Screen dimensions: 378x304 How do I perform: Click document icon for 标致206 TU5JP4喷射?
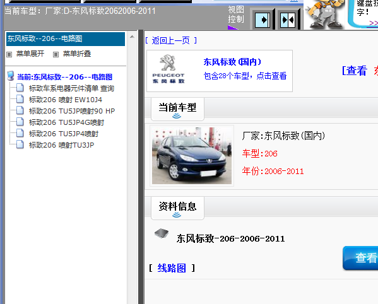click(x=20, y=133)
